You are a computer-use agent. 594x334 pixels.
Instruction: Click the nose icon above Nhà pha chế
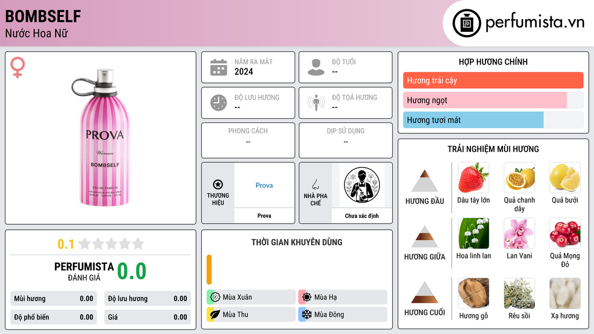(x=315, y=184)
